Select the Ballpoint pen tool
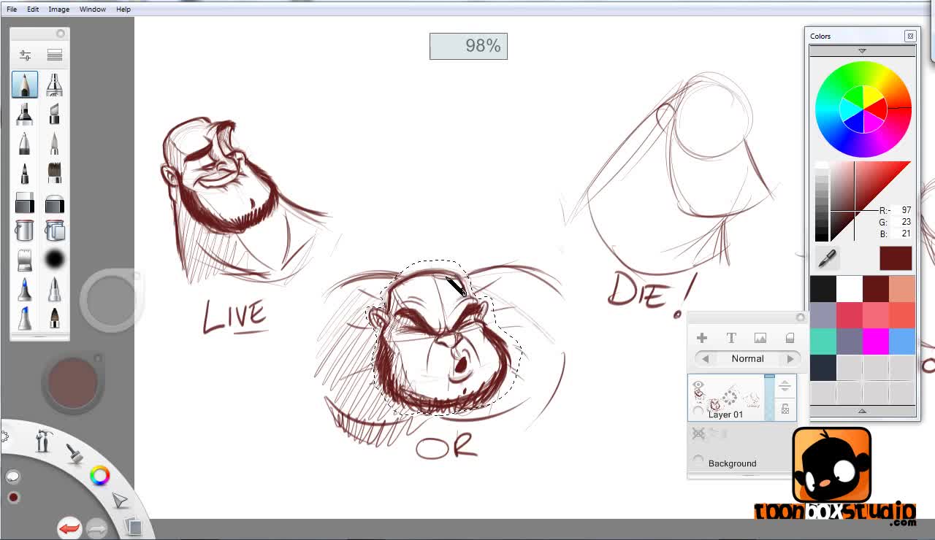Image resolution: width=935 pixels, height=540 pixels. [24, 143]
